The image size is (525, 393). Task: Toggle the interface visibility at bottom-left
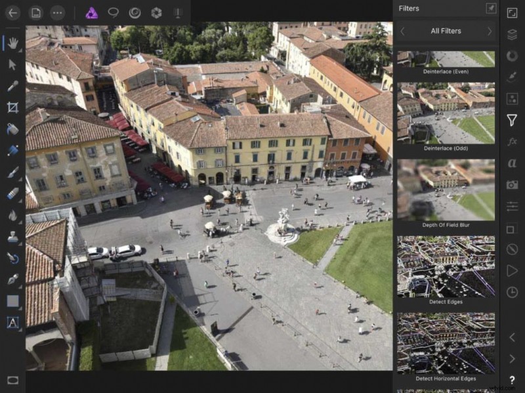(x=12, y=380)
